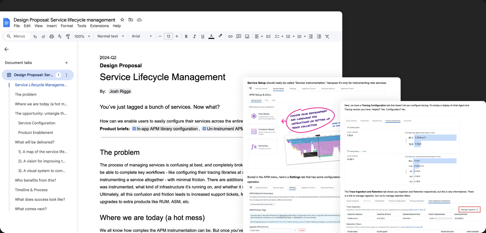The height and width of the screenshot is (233, 486).
Task: Open the In-app APM library configuration link
Action: 165,129
